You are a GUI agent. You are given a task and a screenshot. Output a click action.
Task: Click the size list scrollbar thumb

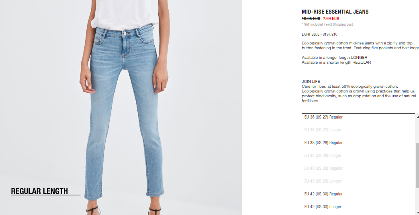[x=417, y=165]
